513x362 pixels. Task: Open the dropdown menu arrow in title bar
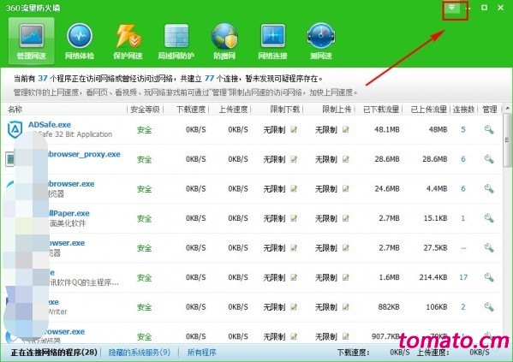[451, 8]
